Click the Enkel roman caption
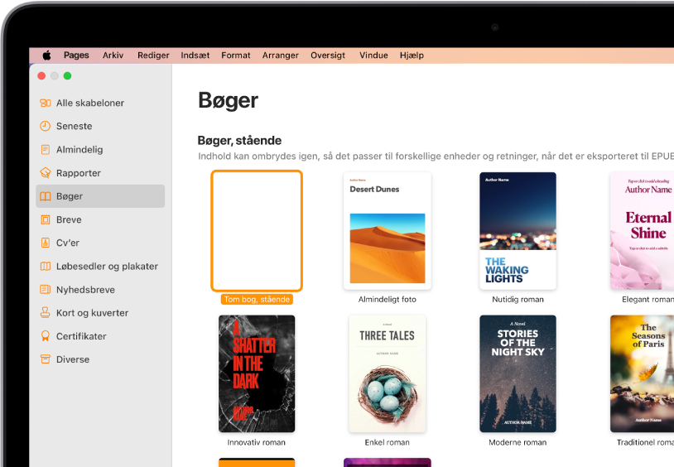This screenshot has width=674, height=467. click(388, 442)
